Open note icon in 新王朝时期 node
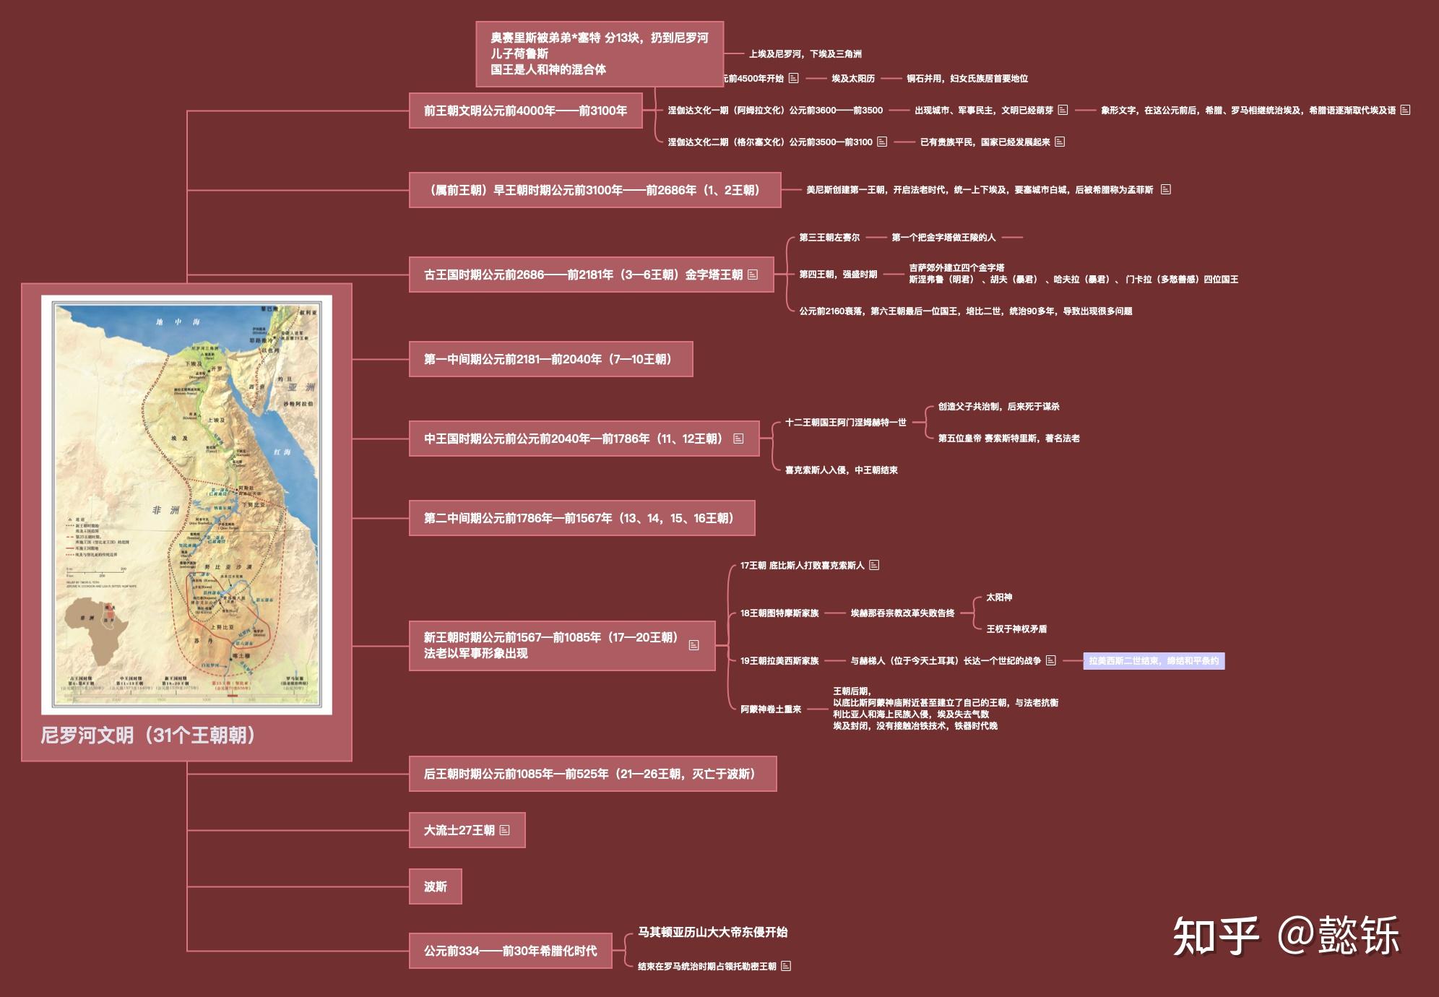 tap(694, 645)
